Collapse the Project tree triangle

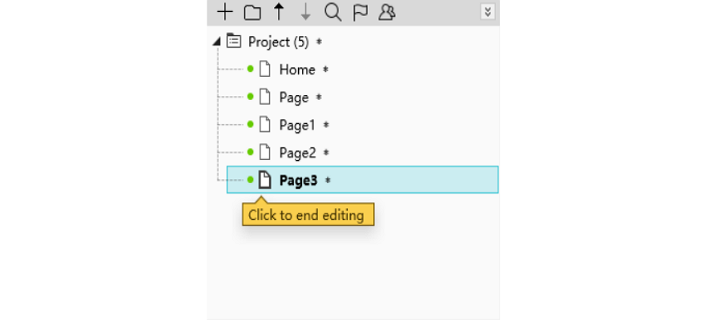(216, 42)
